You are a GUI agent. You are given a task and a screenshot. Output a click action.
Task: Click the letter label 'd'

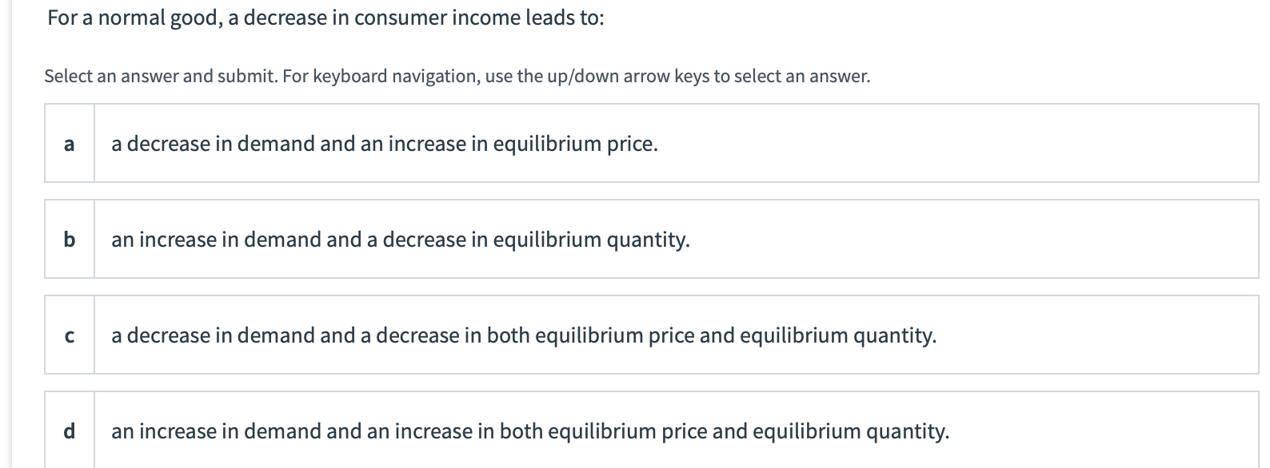[70, 431]
